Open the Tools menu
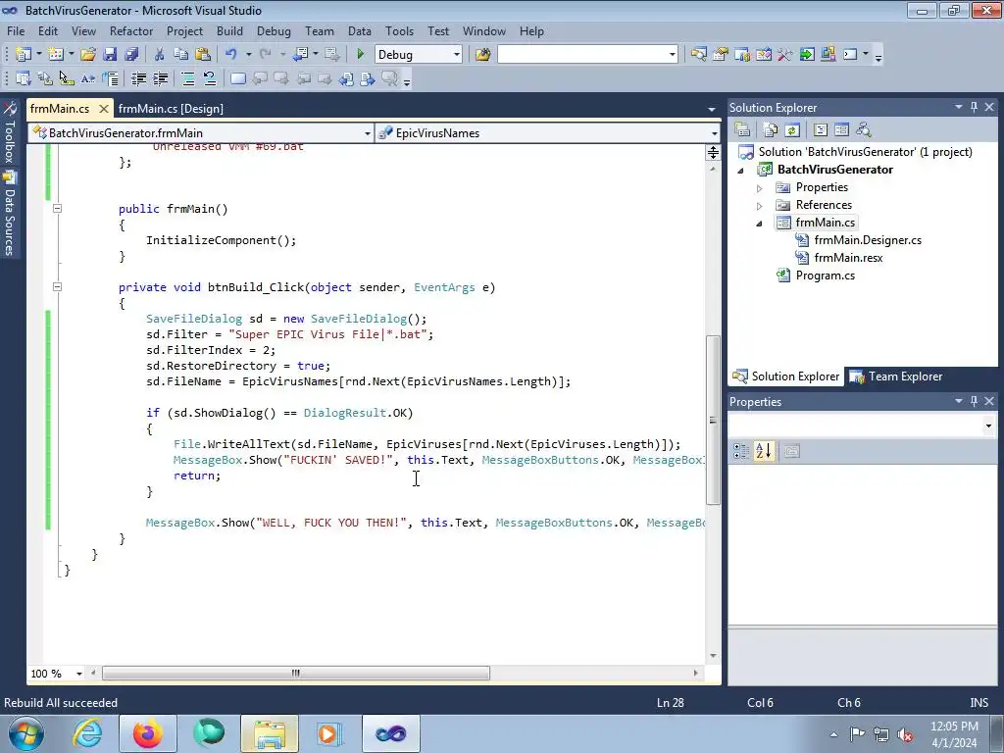The image size is (1004, 753). pos(399,30)
